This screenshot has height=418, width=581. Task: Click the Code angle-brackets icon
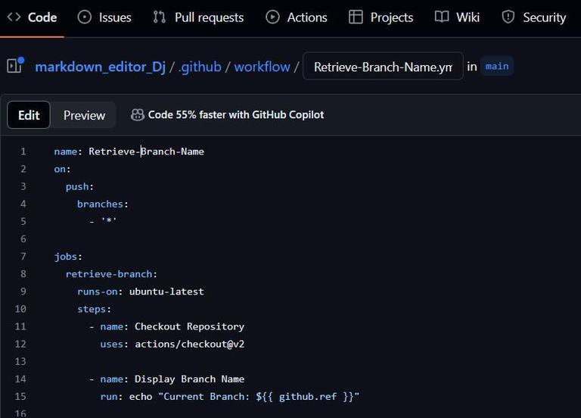tap(14, 17)
